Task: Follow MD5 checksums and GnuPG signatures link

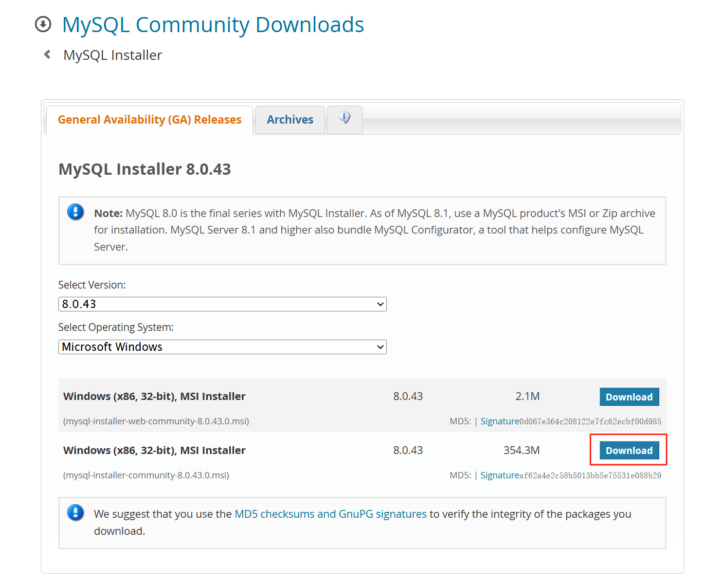Action: [x=330, y=514]
